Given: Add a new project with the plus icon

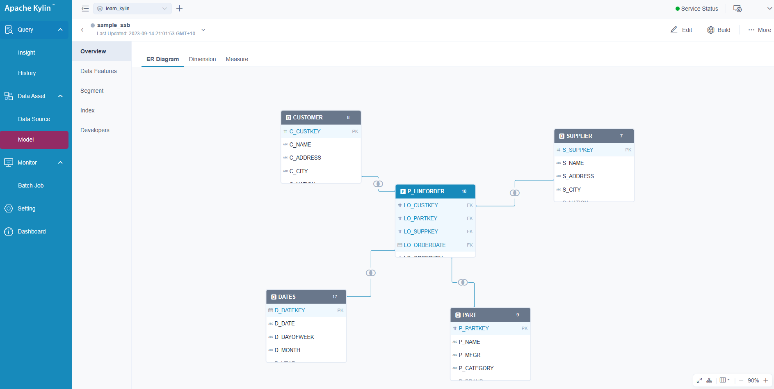Looking at the screenshot, I should pyautogui.click(x=179, y=9).
